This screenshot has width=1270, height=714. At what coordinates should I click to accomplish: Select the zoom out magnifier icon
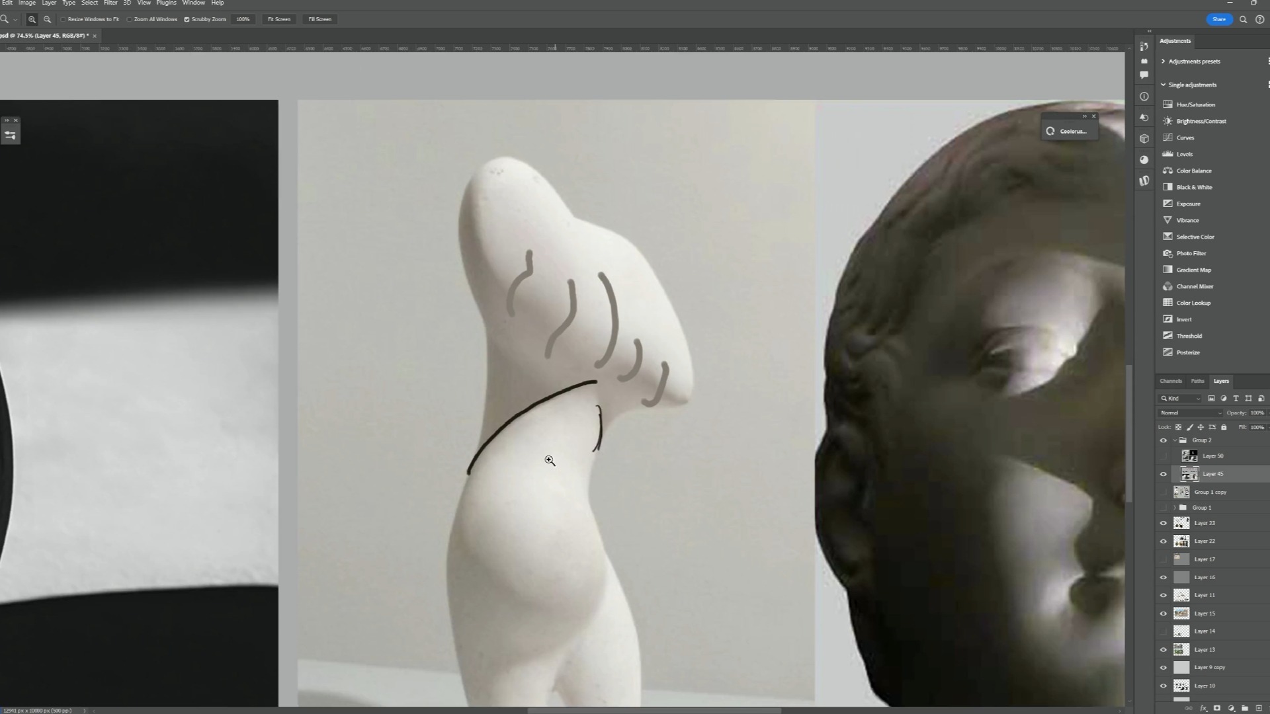47,19
